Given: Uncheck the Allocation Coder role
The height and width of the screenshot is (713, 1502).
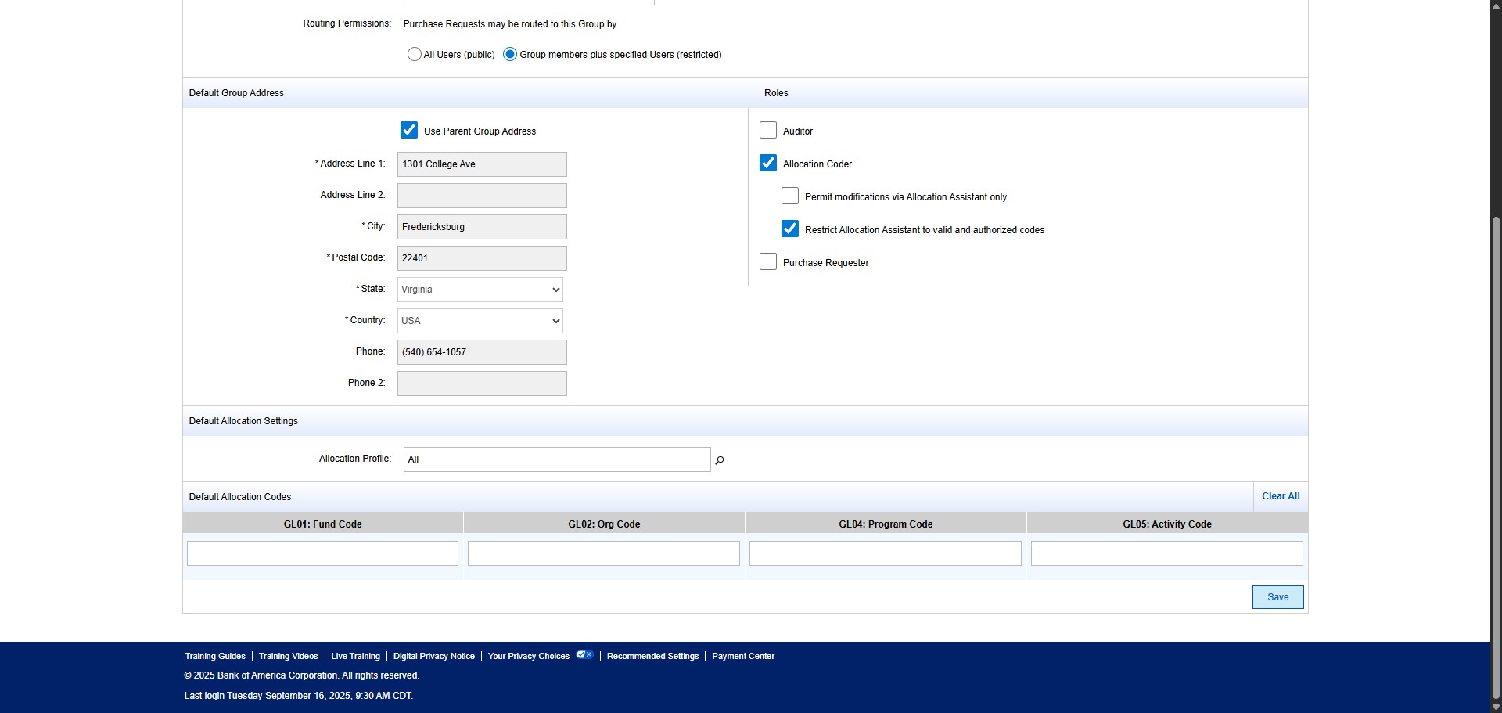Looking at the screenshot, I should point(768,164).
